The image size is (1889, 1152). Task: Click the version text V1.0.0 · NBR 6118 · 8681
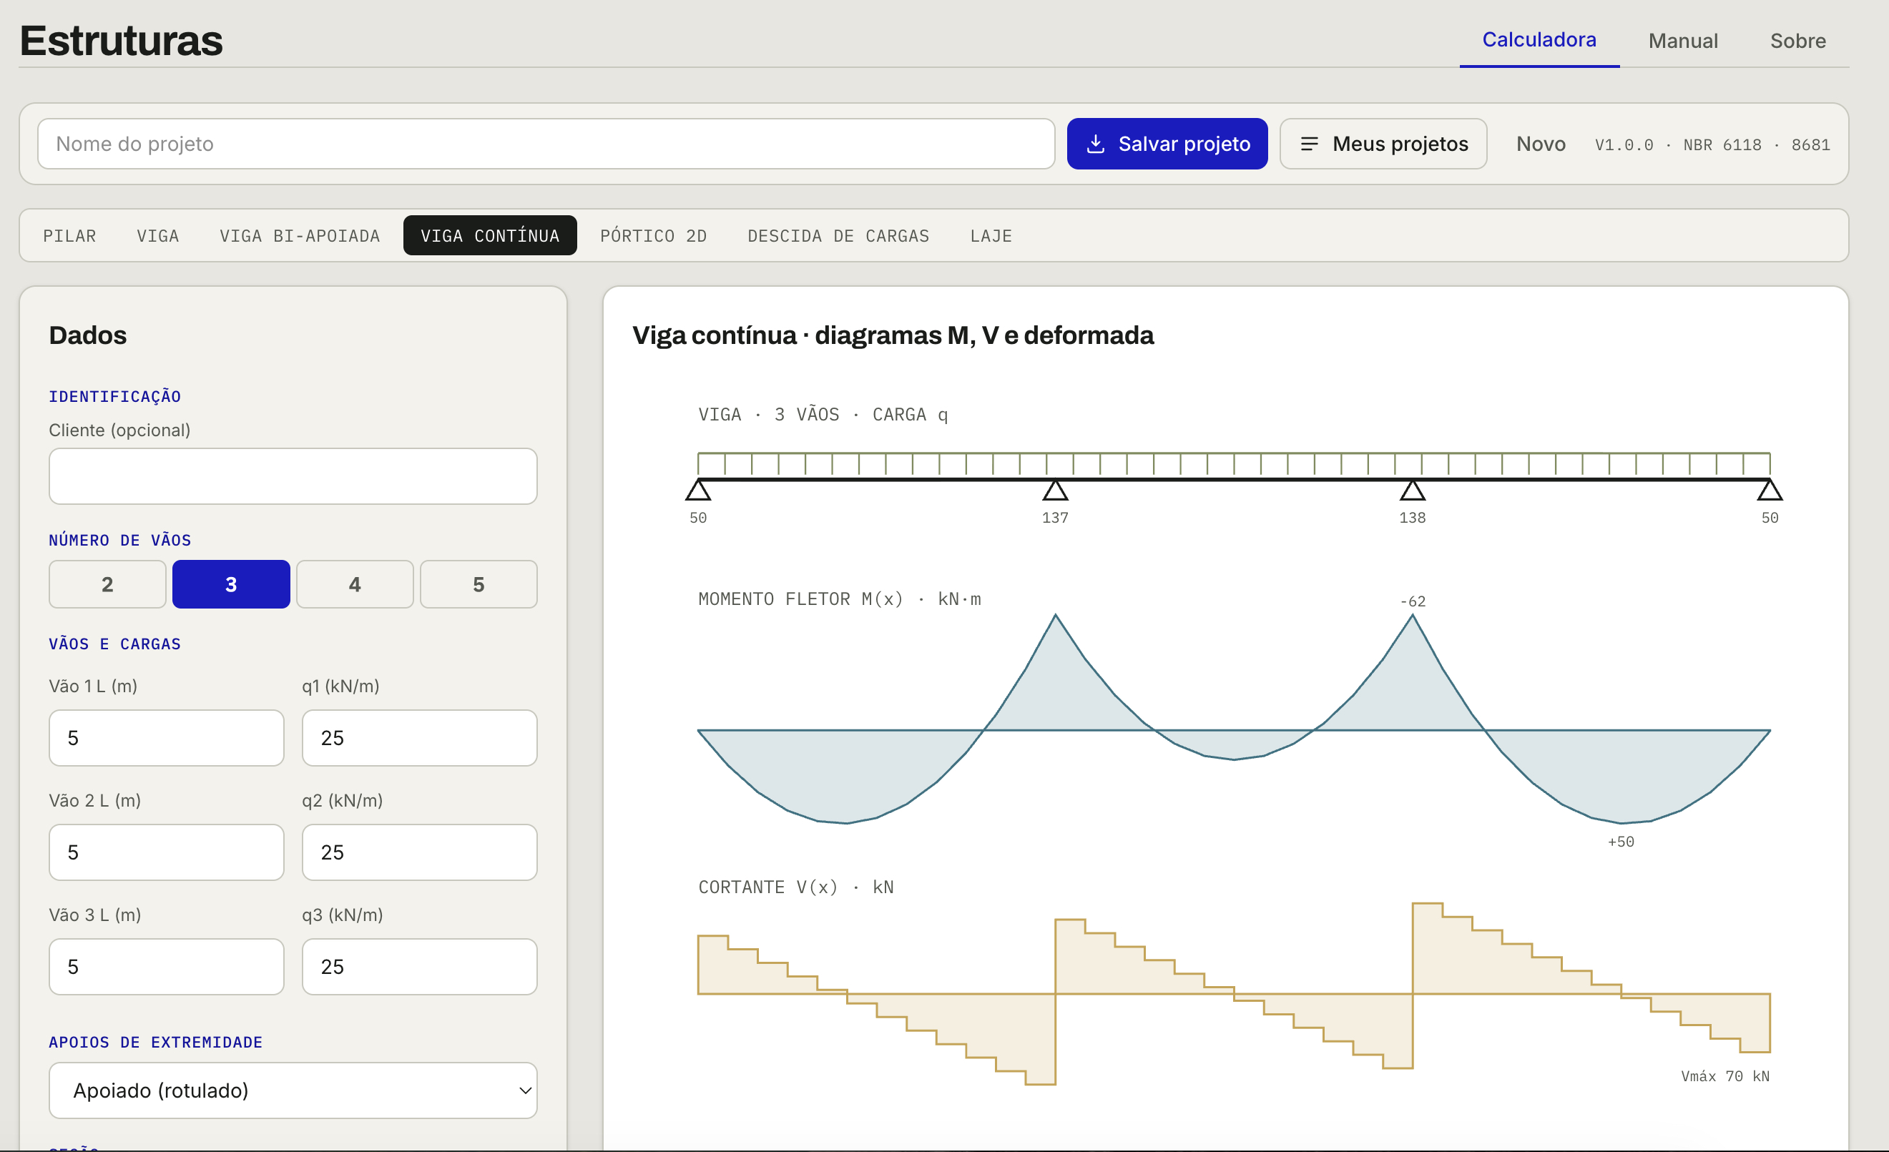[x=1712, y=145]
